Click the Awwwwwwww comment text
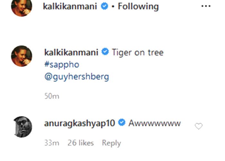 click(x=154, y=123)
